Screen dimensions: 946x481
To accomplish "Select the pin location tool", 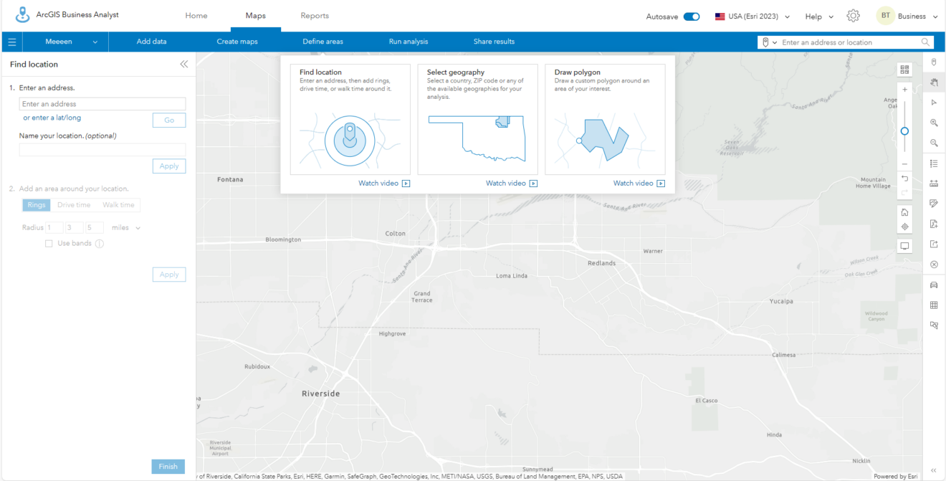I will point(934,62).
